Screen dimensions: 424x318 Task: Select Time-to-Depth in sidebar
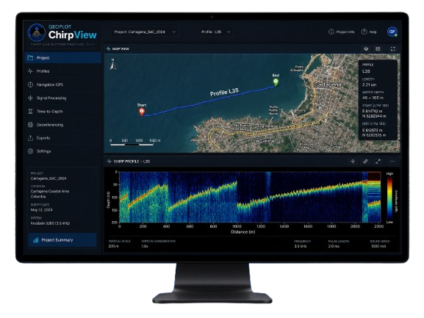[x=62, y=112]
